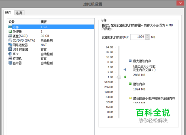The height and width of the screenshot is (135, 186).
Task: Select the 声卡 device row
Action: pos(51,54)
